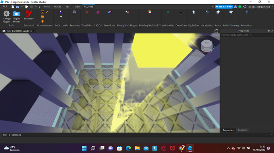Screen dimensions: 274x153
Task: Click Moon Animator orange folder icon
Action: tap(42, 17)
